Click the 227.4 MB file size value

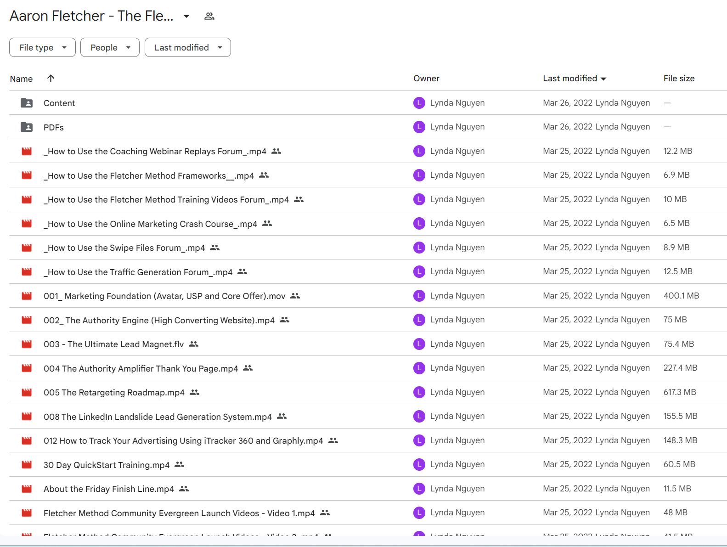click(680, 368)
